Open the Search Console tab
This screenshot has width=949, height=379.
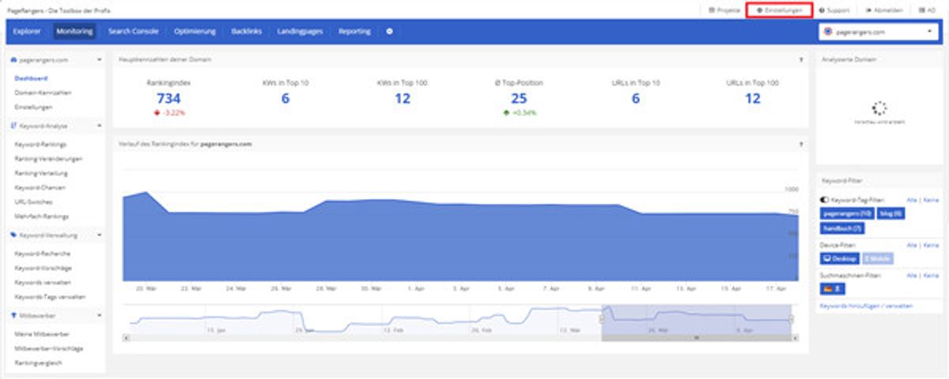133,32
